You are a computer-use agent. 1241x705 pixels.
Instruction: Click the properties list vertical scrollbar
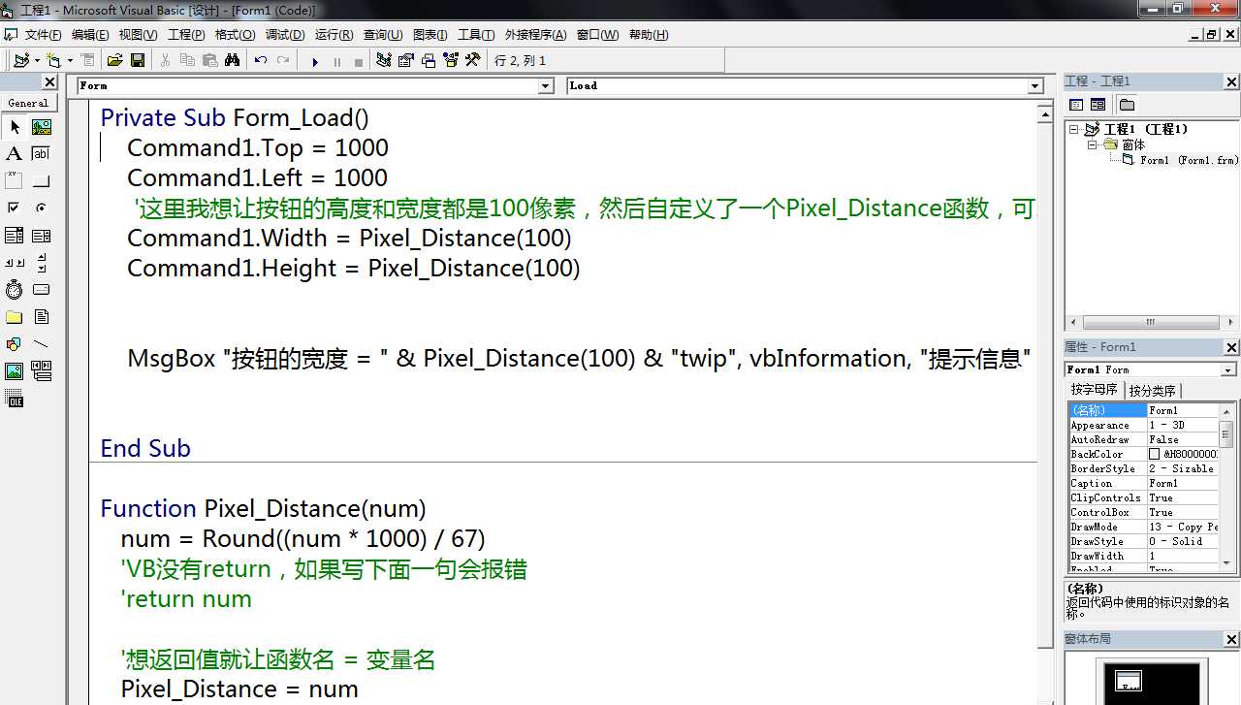(x=1226, y=486)
